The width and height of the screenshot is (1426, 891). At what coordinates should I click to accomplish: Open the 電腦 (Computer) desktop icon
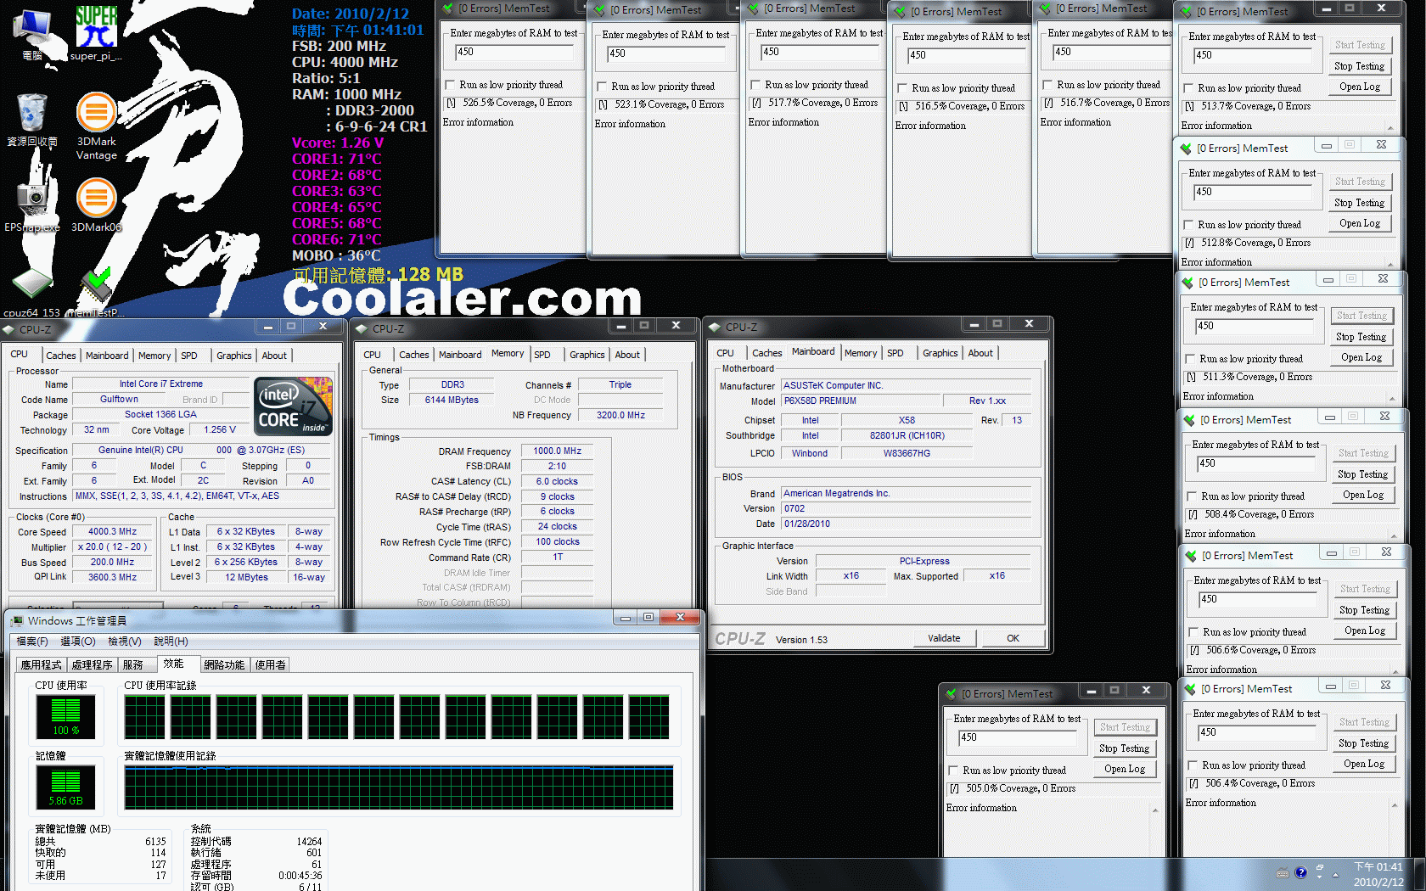click(32, 34)
